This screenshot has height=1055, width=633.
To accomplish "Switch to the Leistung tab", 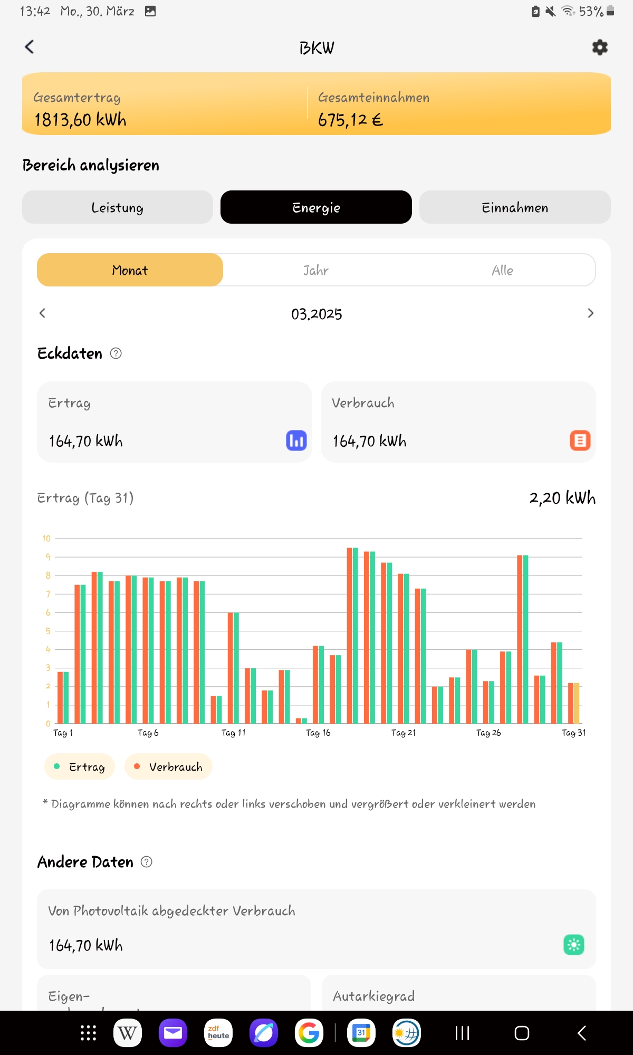I will click(117, 207).
